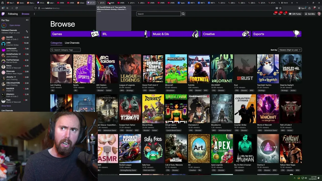Open the Games browse banner
The image size is (322, 181).
click(75, 34)
